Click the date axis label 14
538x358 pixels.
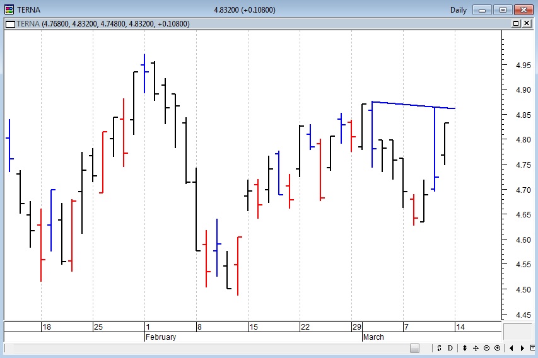pyautogui.click(x=460, y=327)
